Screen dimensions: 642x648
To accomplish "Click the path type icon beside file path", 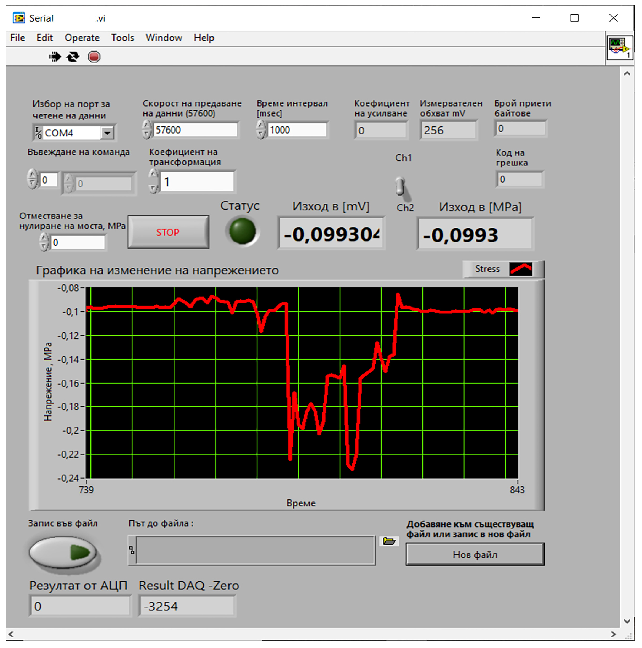I will (x=132, y=550).
